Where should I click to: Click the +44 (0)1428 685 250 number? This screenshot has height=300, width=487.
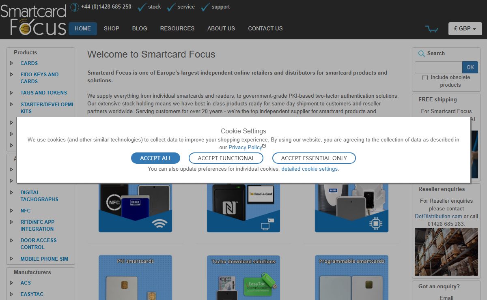106,7
